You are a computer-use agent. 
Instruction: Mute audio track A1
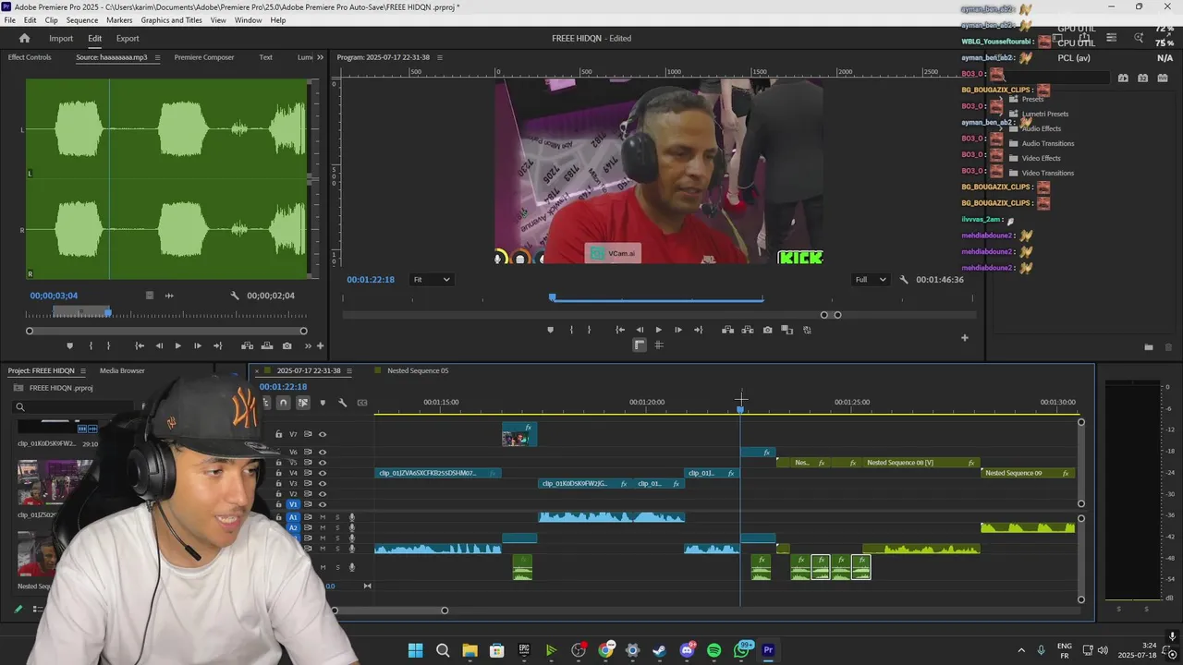[x=323, y=517]
